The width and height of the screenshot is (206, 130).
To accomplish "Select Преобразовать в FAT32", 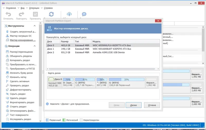I will click(x=22, y=69).
